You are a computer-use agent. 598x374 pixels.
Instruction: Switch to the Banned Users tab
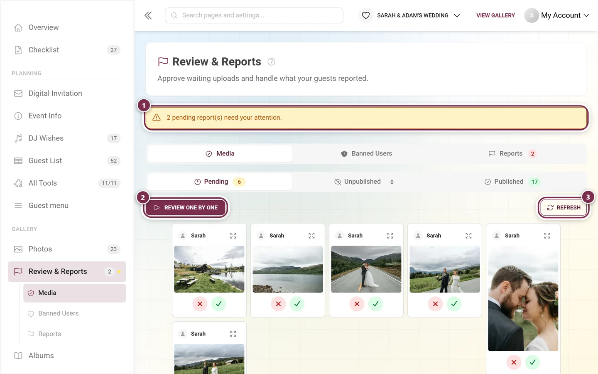pos(366,154)
